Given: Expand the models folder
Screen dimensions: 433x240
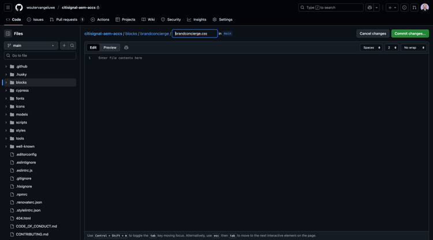Looking at the screenshot, I should [x=6, y=114].
